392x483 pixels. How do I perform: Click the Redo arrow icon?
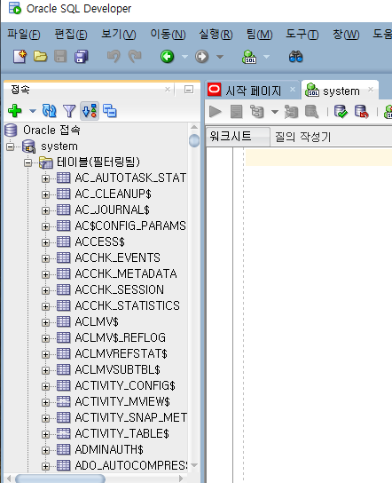pos(135,57)
